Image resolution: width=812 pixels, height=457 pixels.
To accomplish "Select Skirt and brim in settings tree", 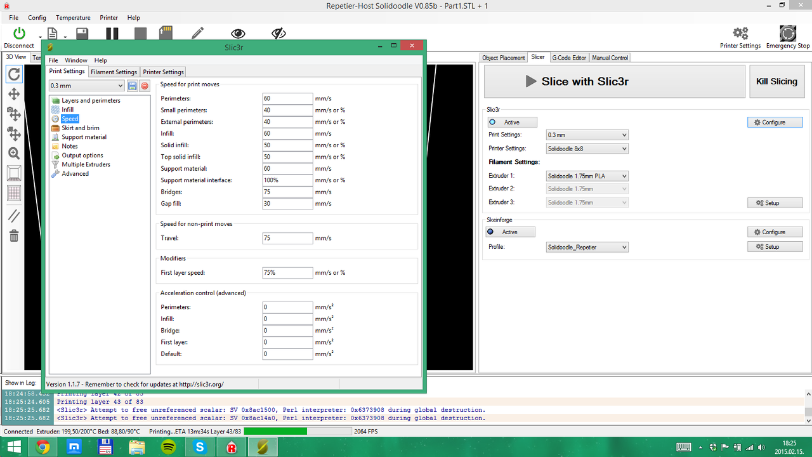I will click(x=81, y=128).
